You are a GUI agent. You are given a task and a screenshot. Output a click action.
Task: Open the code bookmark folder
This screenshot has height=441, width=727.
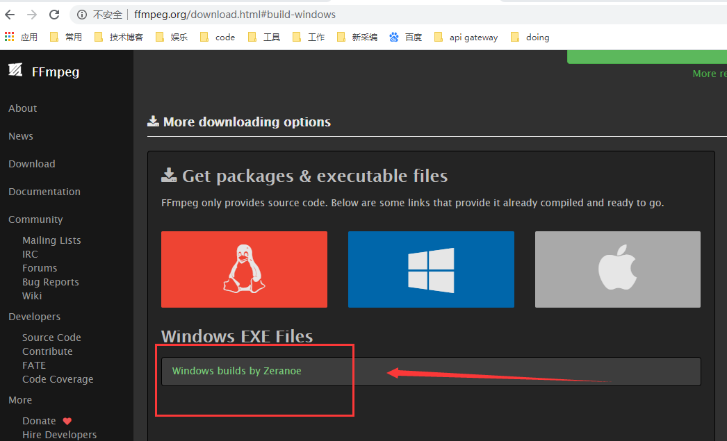click(x=218, y=37)
